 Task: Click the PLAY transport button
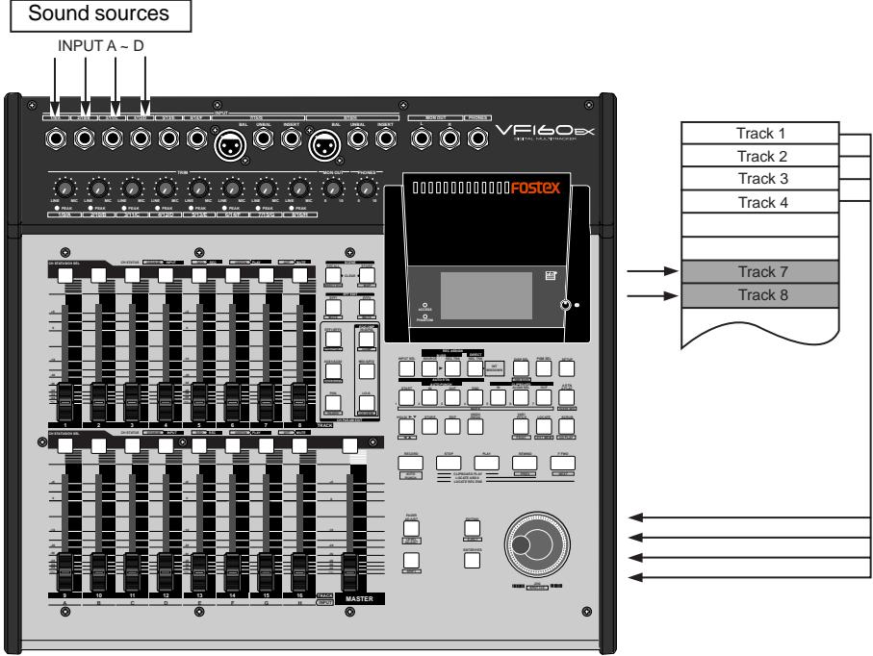486,463
